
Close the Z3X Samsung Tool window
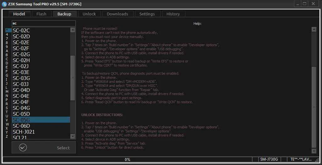click(x=313, y=4)
